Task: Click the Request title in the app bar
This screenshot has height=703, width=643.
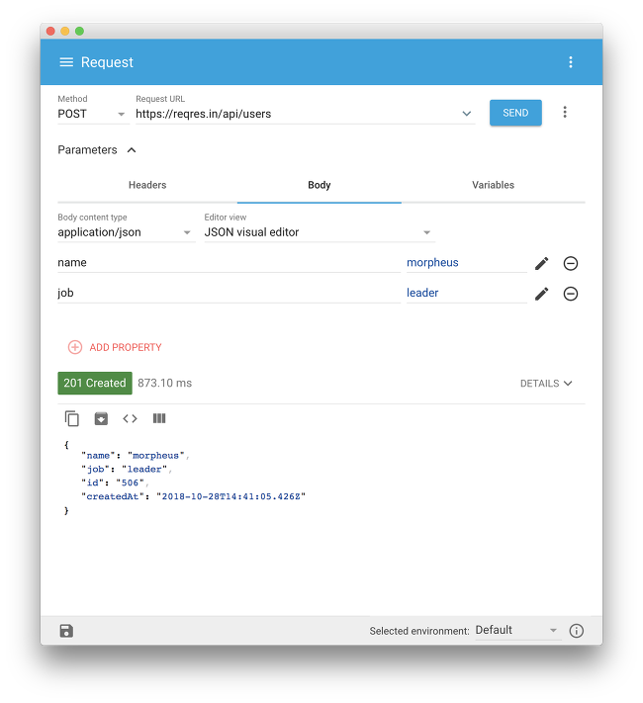Action: tap(107, 62)
